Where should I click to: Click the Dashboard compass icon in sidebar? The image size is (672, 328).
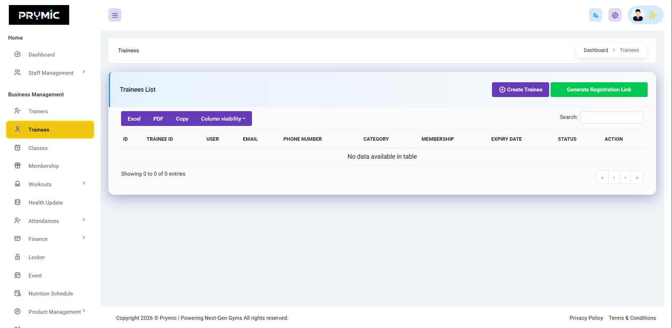click(18, 54)
